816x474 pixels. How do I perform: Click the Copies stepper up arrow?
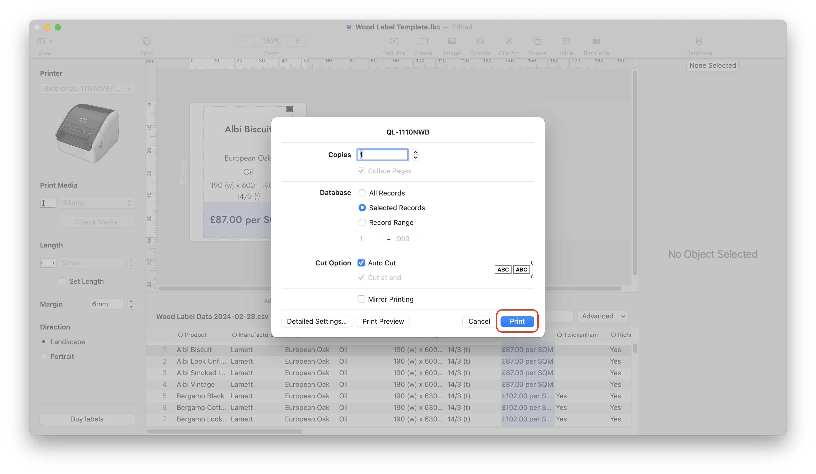(415, 152)
